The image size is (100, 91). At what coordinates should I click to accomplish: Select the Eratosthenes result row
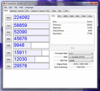coord(72,31)
